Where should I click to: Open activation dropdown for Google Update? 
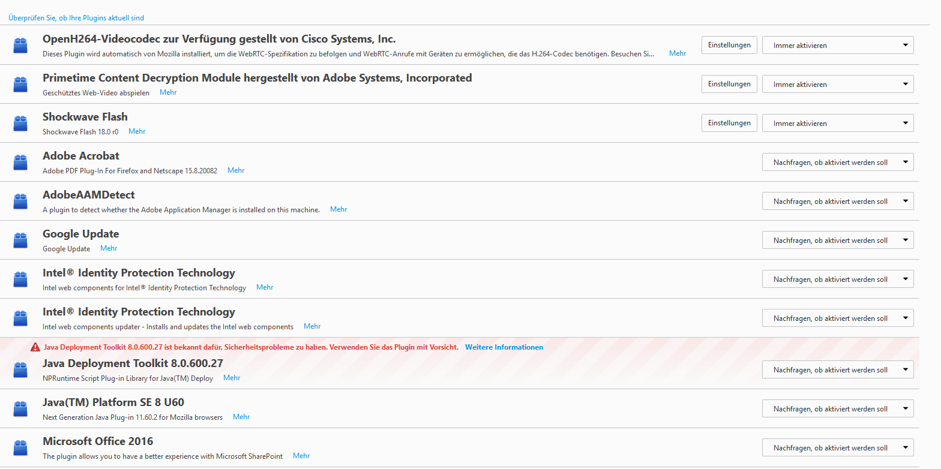click(x=837, y=240)
